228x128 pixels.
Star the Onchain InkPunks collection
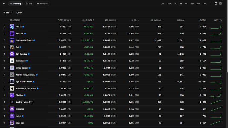[4, 40]
